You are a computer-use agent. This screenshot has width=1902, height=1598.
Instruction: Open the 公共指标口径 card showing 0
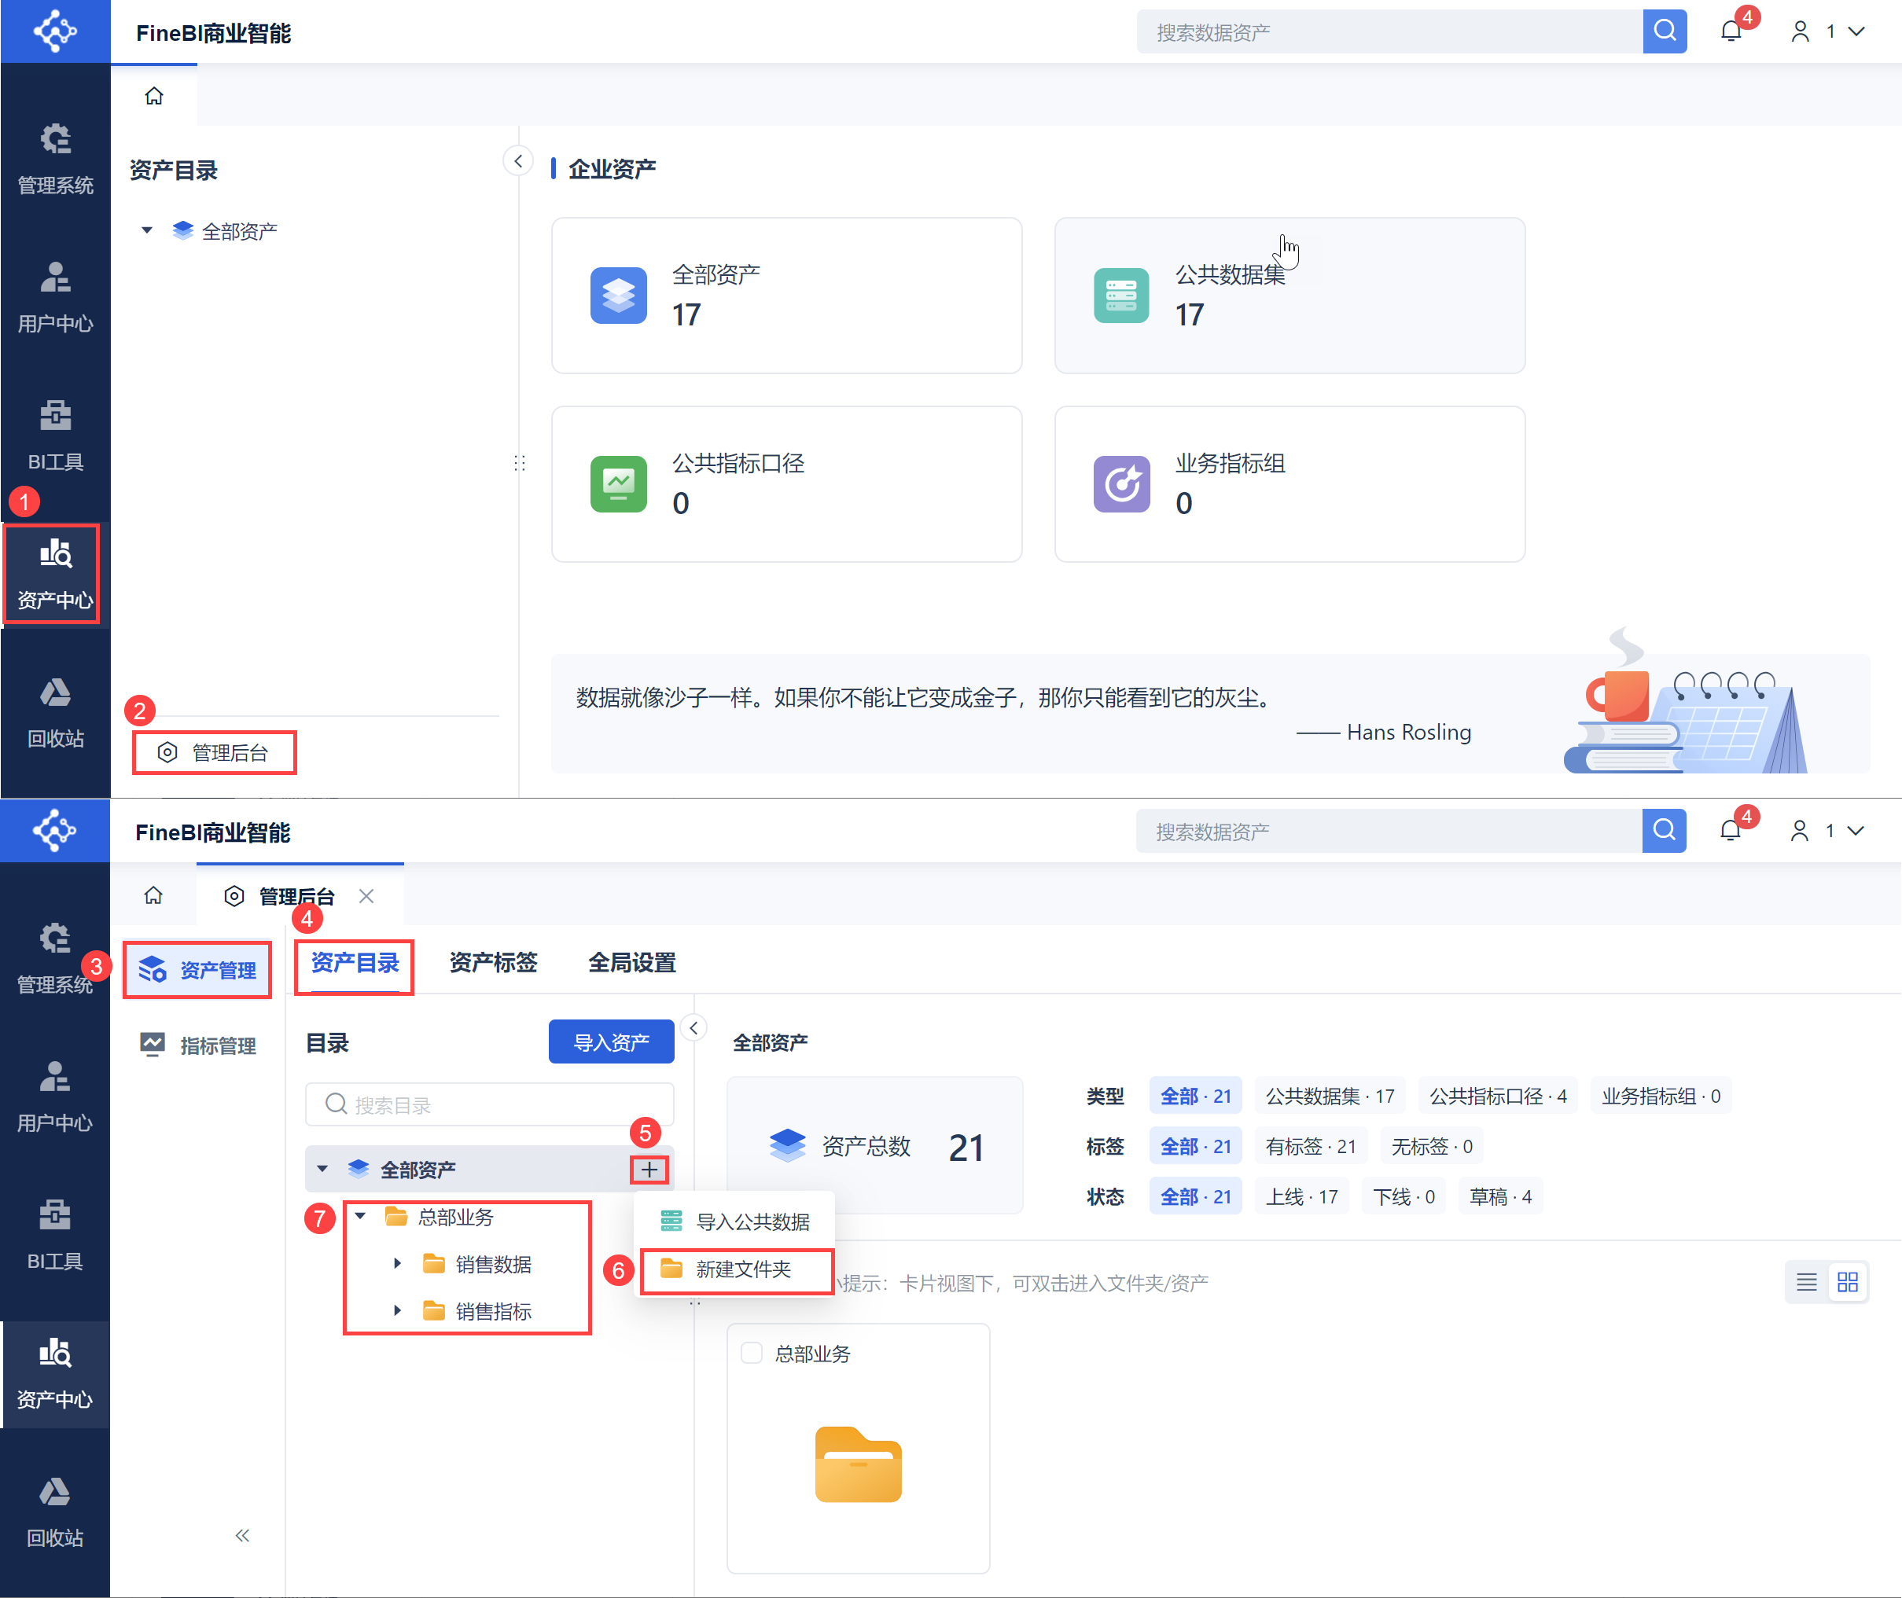786,483
